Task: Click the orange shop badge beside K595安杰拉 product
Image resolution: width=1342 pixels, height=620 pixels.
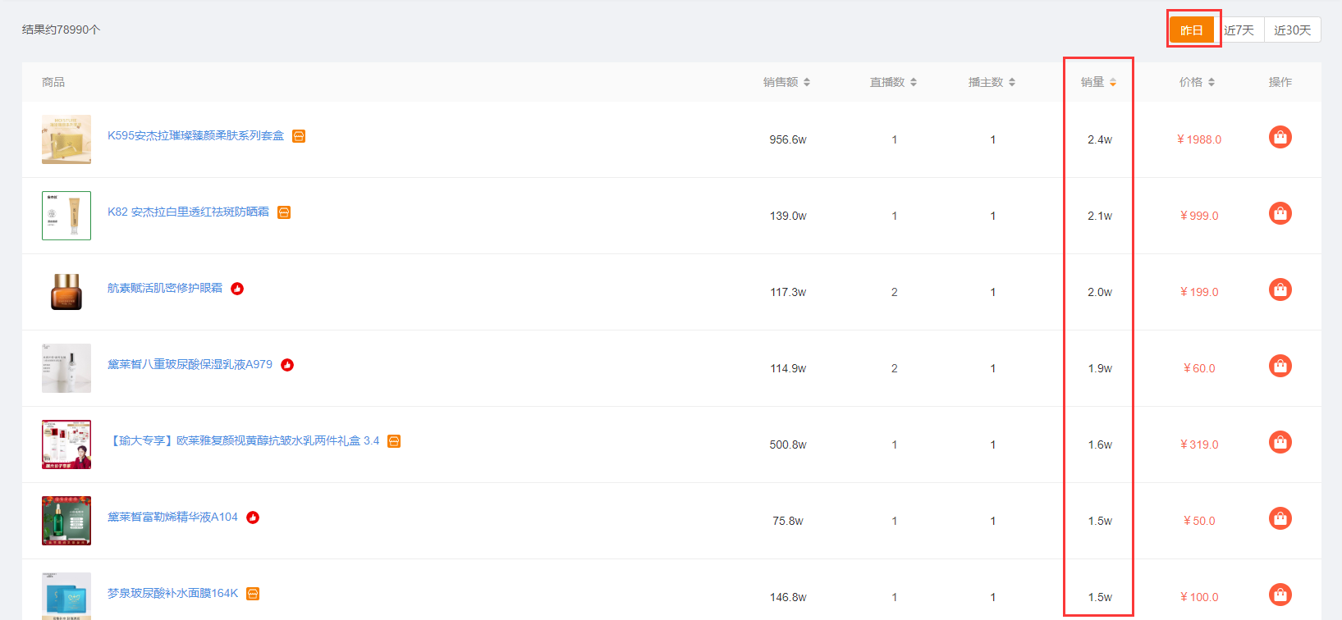Action: (299, 136)
